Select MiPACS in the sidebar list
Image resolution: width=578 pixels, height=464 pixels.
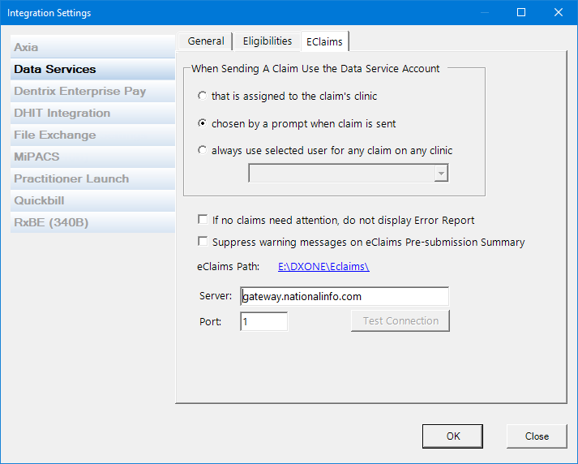36,157
